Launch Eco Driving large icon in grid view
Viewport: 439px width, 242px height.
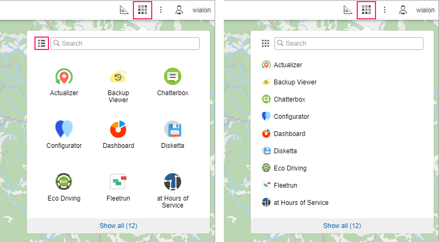[64, 182]
